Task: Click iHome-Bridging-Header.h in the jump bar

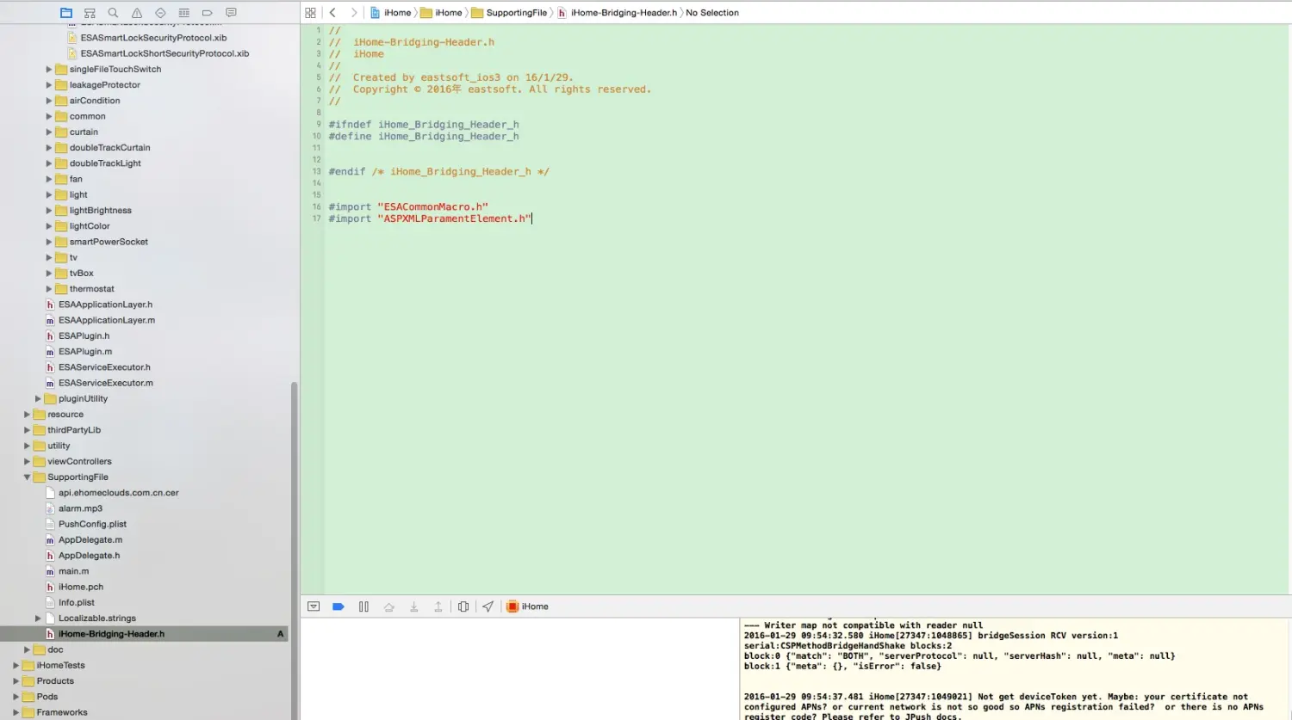Action: [x=617, y=13]
